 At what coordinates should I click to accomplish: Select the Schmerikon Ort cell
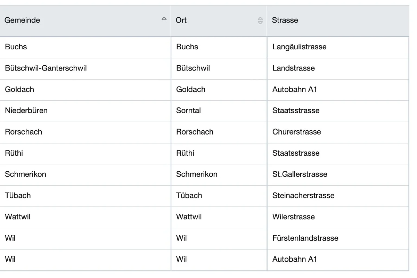tap(219, 174)
